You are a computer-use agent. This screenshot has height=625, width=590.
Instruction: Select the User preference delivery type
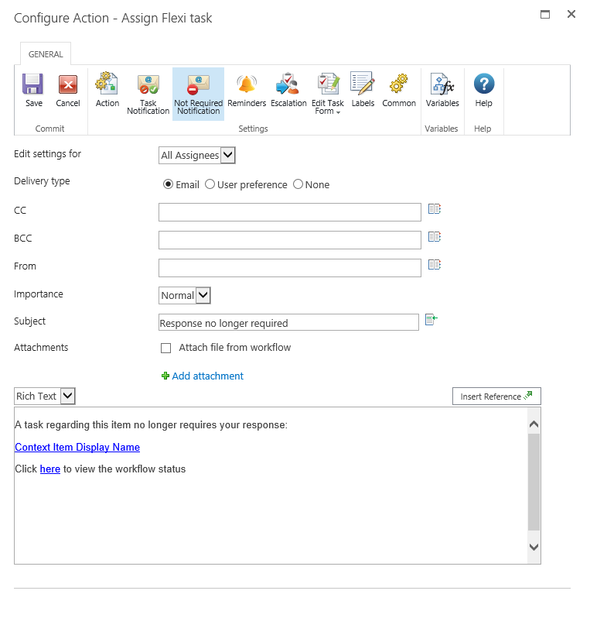(x=210, y=185)
